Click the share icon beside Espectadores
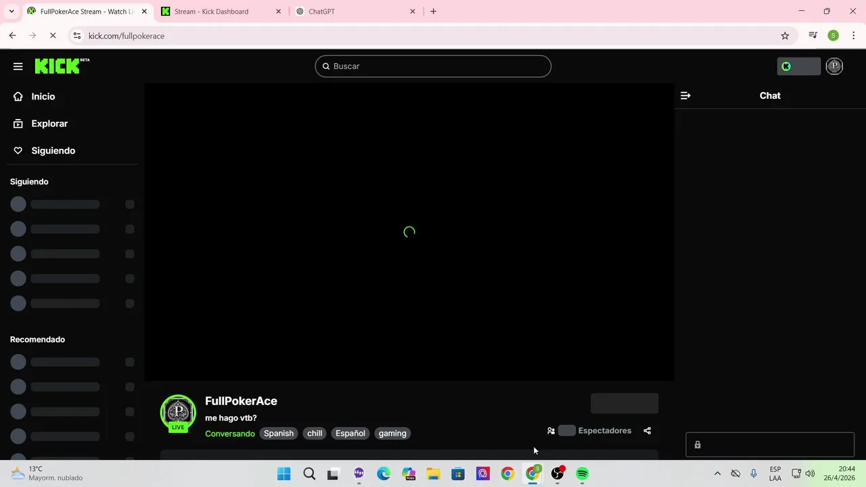Image resolution: width=866 pixels, height=487 pixels. (647, 431)
